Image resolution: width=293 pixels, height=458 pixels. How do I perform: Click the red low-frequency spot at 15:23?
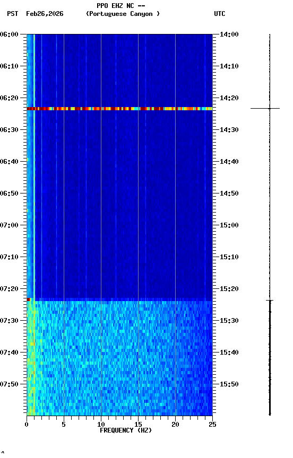click(x=28, y=300)
